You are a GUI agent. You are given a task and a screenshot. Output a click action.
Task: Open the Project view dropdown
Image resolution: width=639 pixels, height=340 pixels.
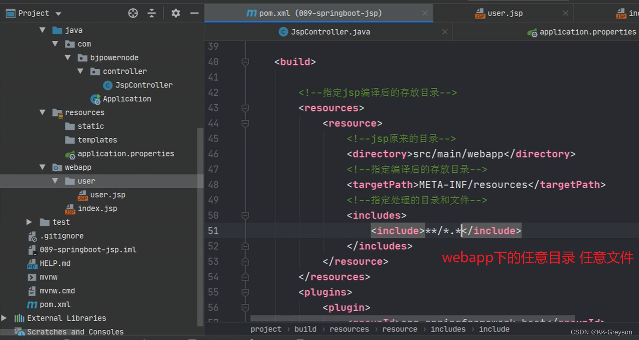(x=59, y=14)
